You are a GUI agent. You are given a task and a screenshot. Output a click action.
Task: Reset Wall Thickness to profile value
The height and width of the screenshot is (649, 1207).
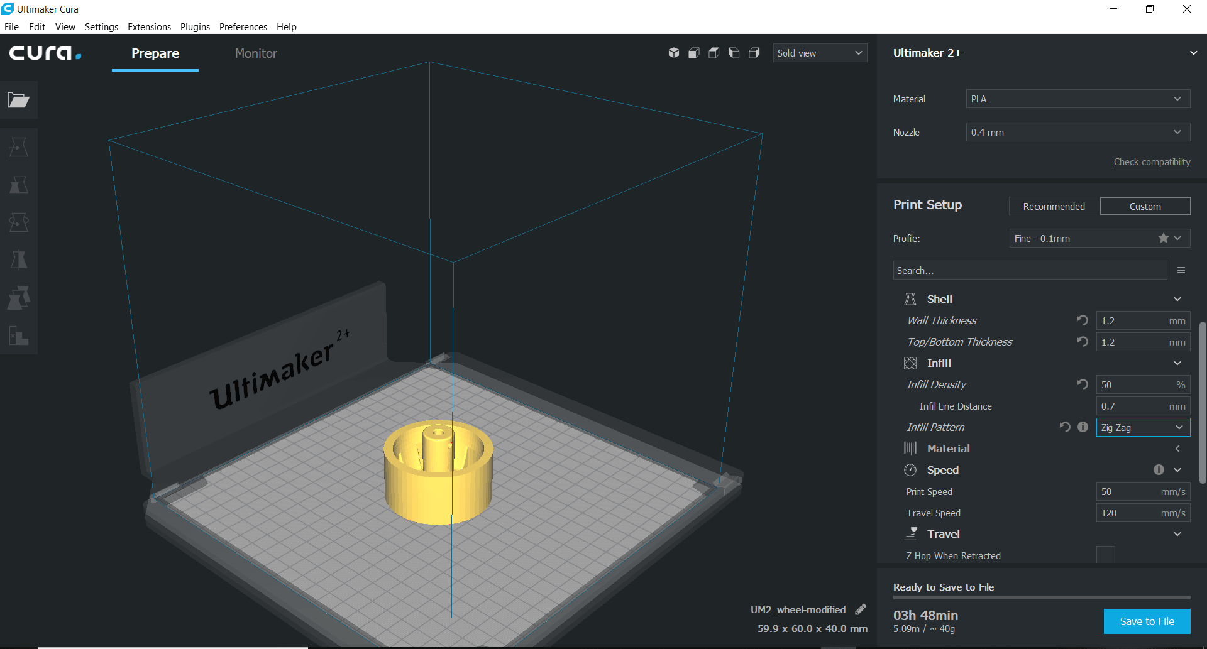(1083, 320)
